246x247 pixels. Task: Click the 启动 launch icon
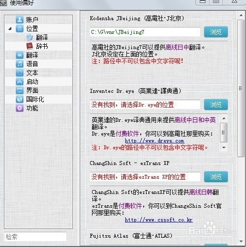click(20, 82)
